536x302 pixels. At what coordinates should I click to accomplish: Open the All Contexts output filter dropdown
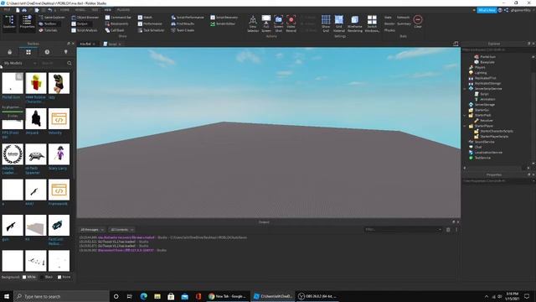121,229
